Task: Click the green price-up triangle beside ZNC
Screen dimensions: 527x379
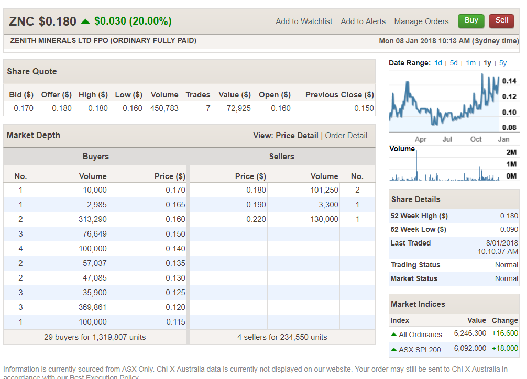Action: 85,21
